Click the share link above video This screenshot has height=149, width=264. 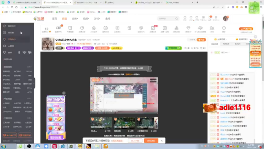coord(186,48)
